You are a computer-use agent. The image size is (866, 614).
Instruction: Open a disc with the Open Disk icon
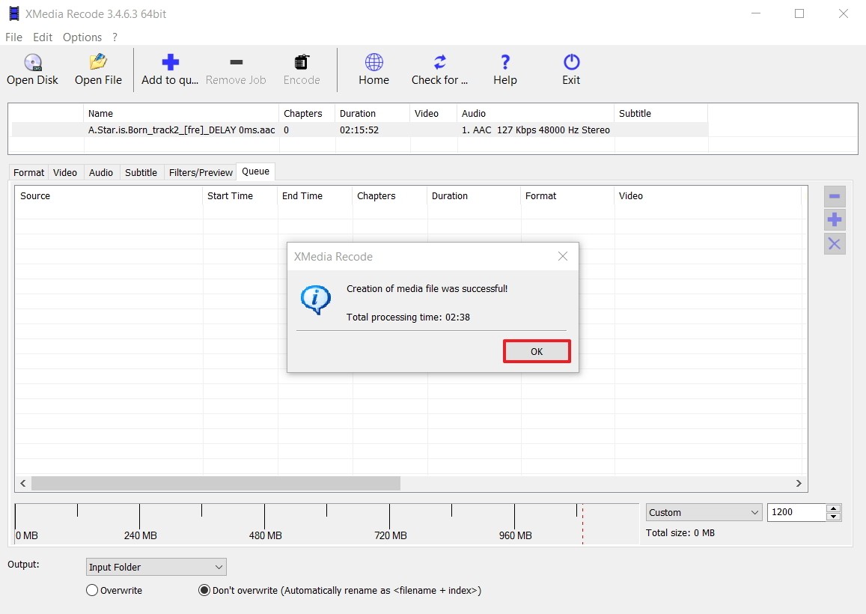[x=31, y=69]
